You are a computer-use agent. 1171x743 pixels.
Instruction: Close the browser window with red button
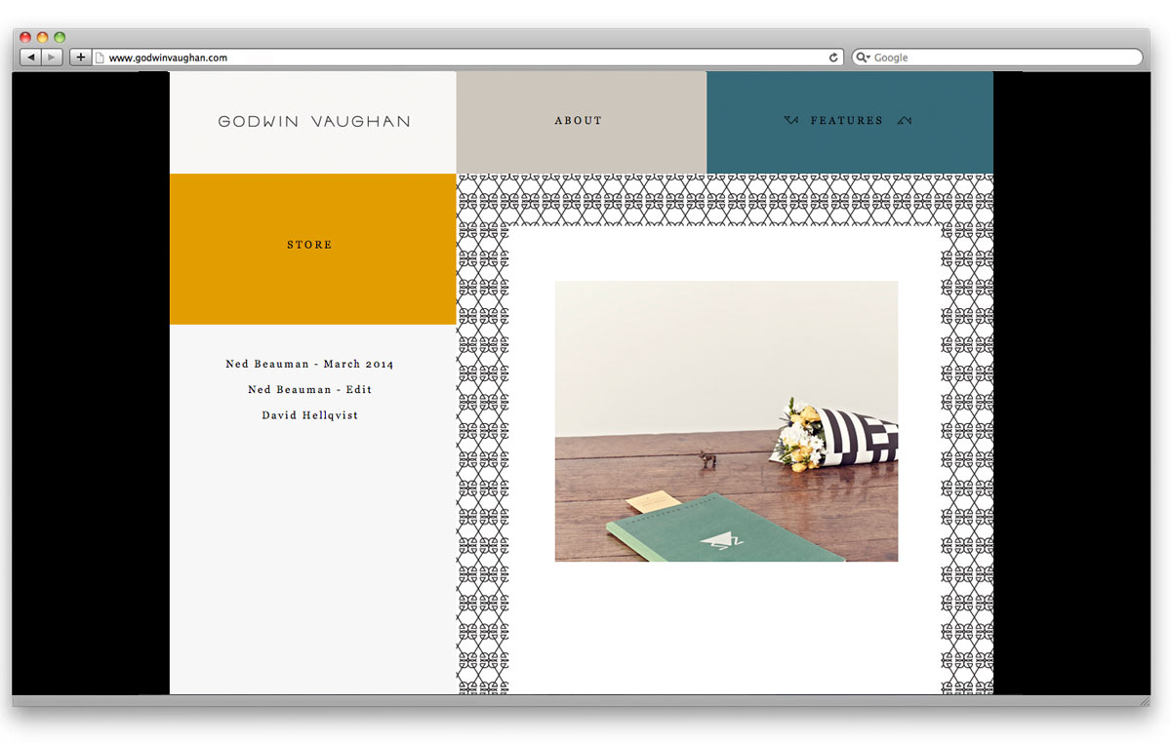tap(25, 37)
